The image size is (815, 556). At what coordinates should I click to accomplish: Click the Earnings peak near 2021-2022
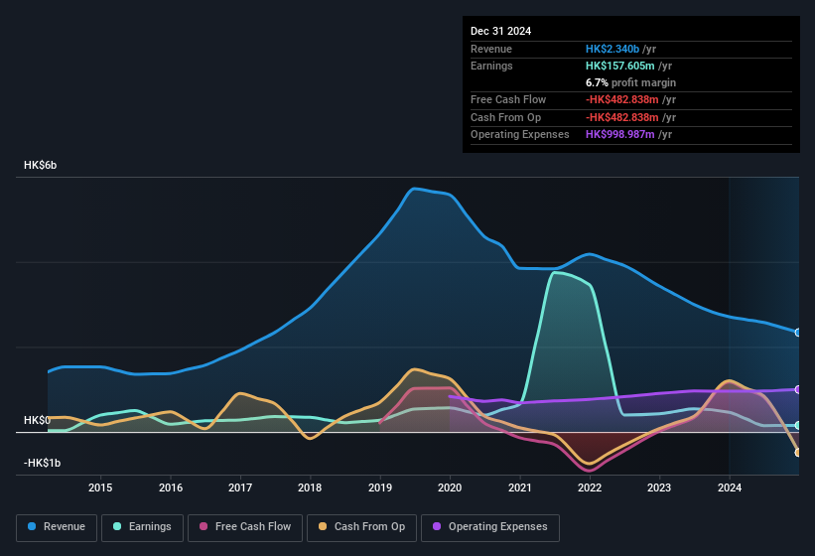[556, 272]
